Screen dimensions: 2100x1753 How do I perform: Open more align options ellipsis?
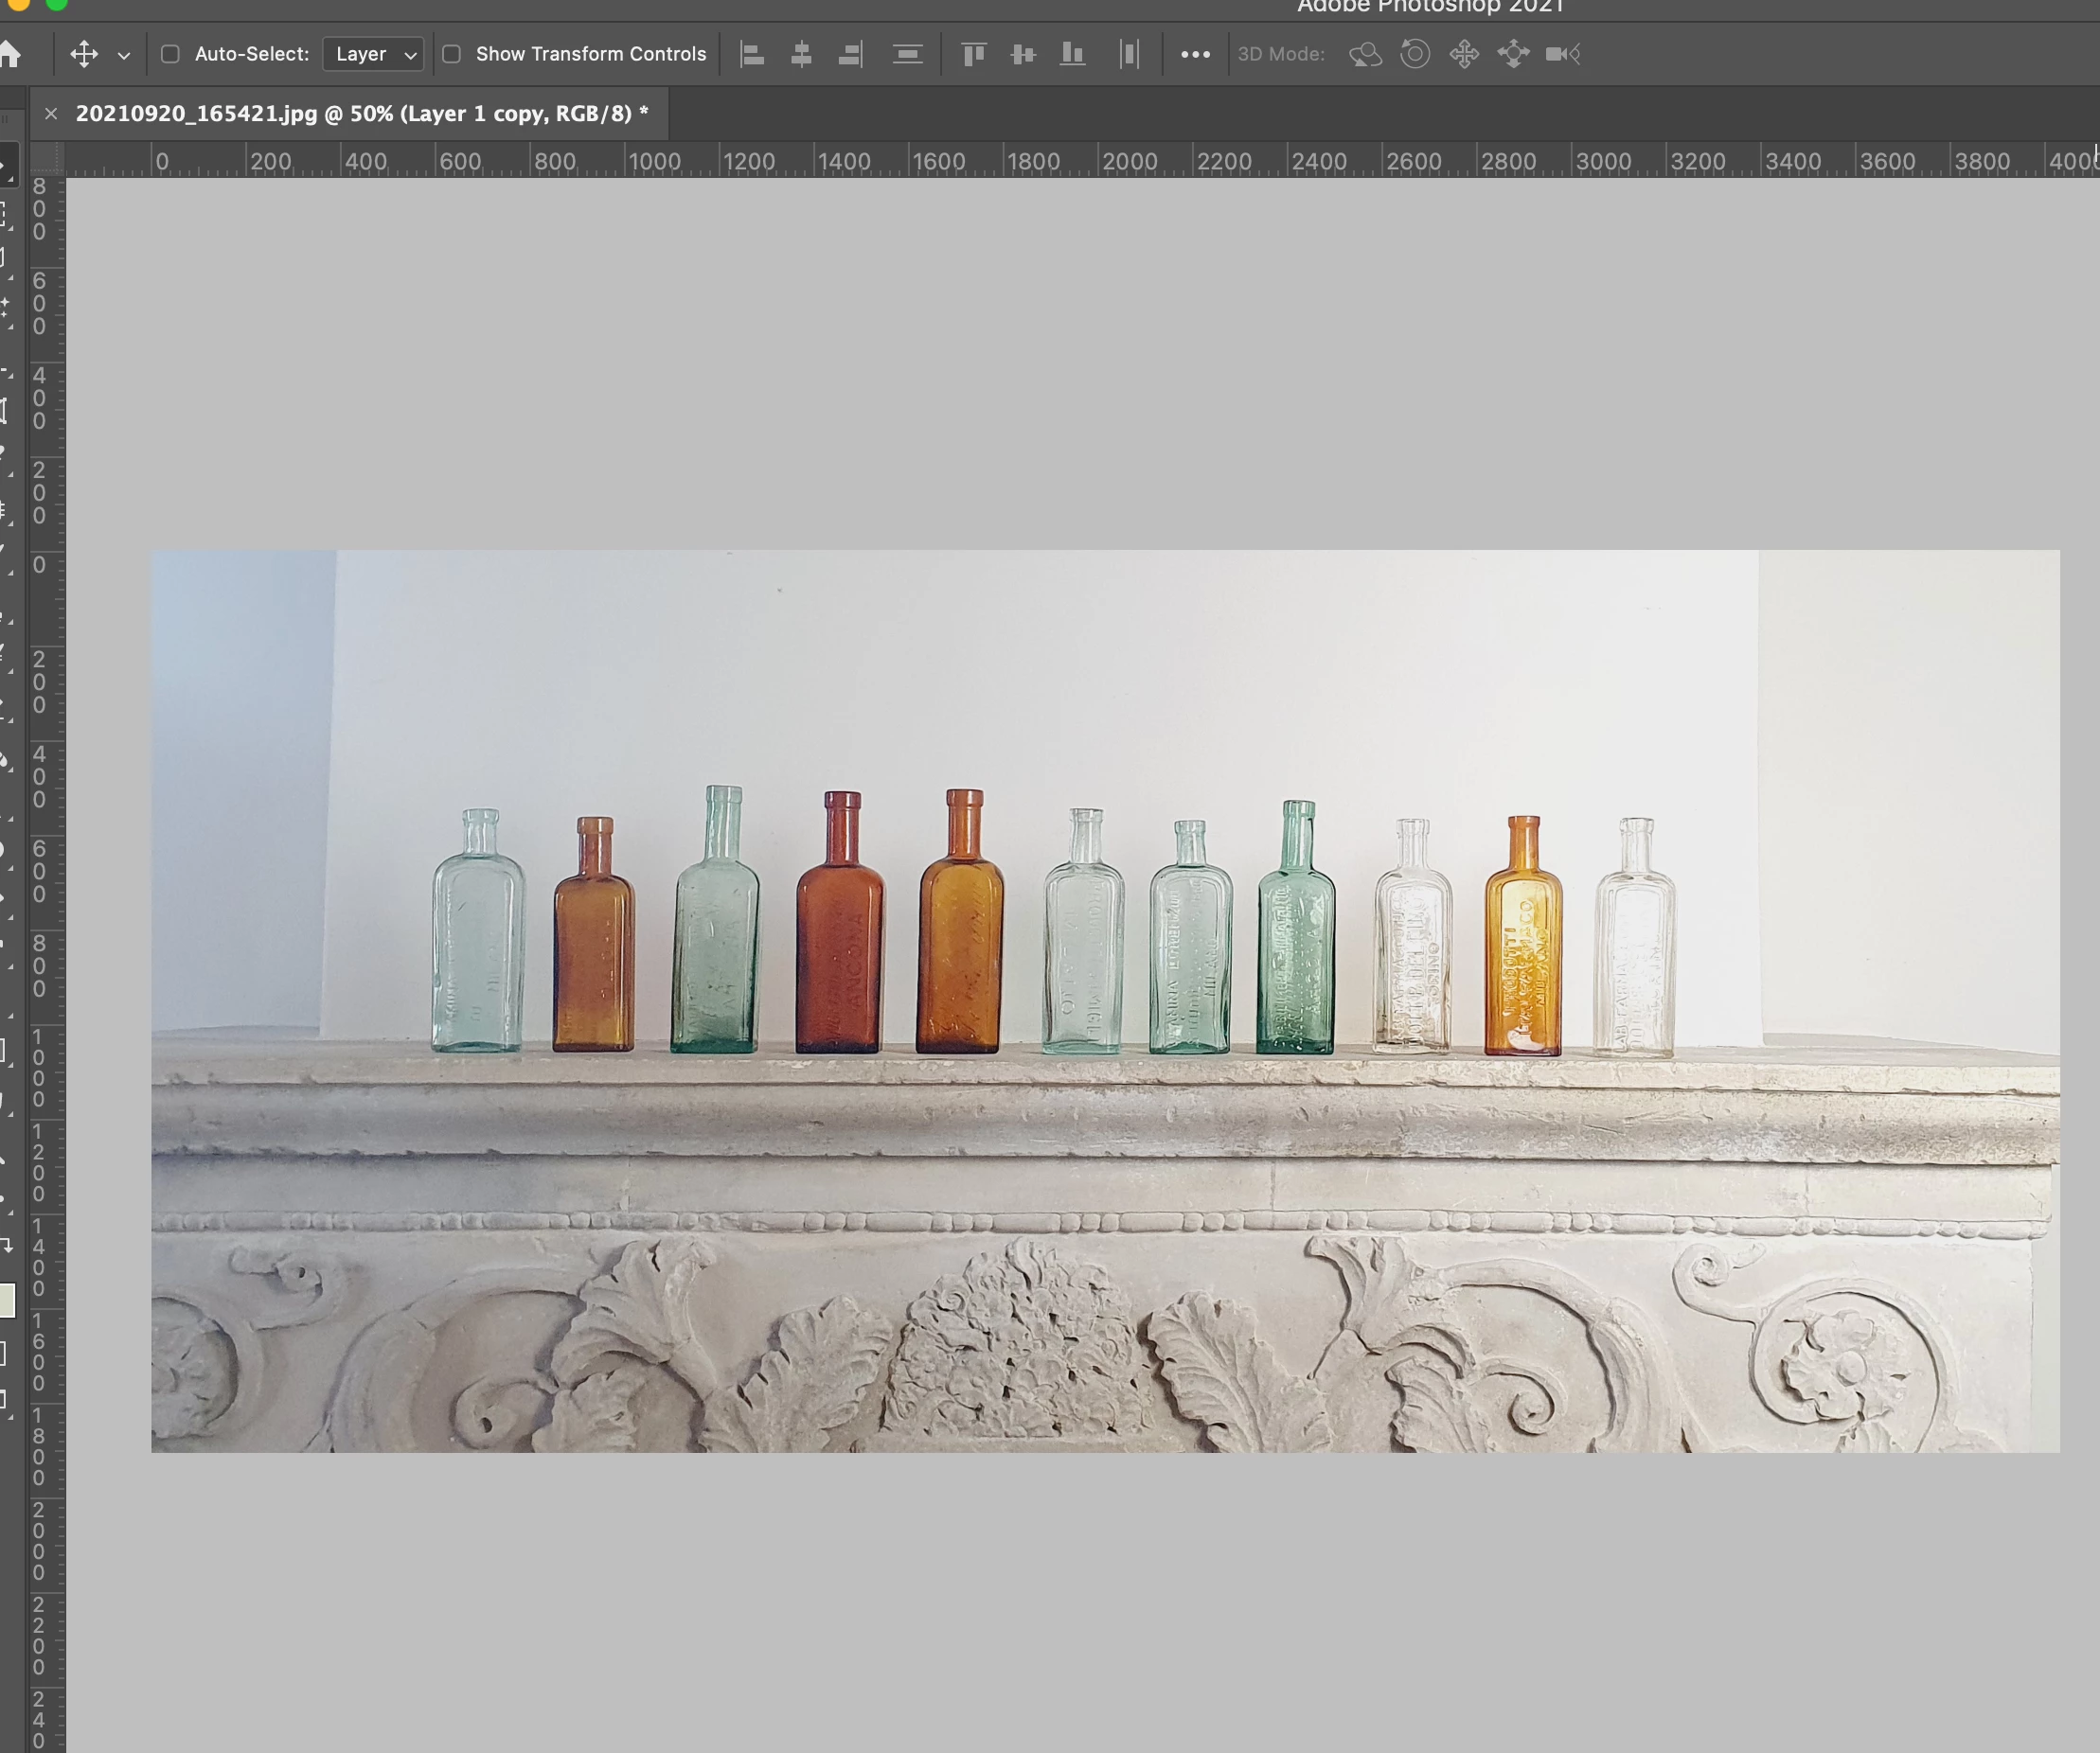[1195, 54]
